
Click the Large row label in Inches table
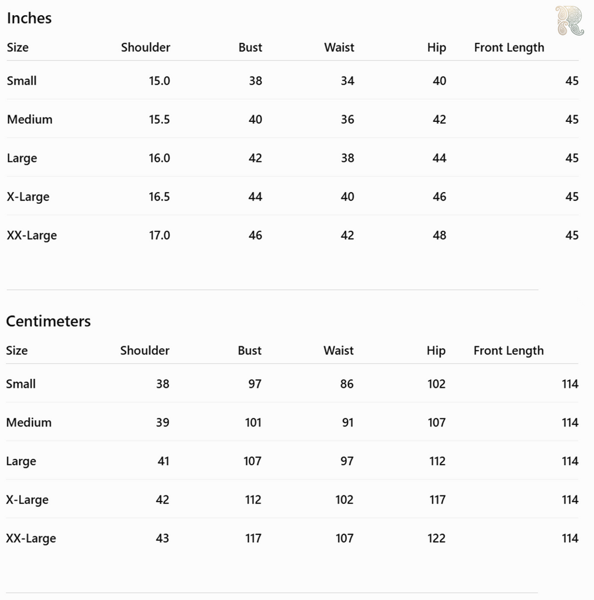pos(22,158)
